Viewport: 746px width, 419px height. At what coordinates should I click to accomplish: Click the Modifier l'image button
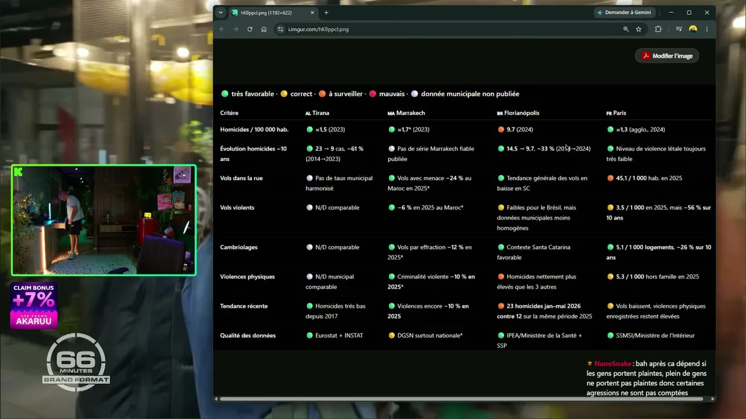click(667, 56)
